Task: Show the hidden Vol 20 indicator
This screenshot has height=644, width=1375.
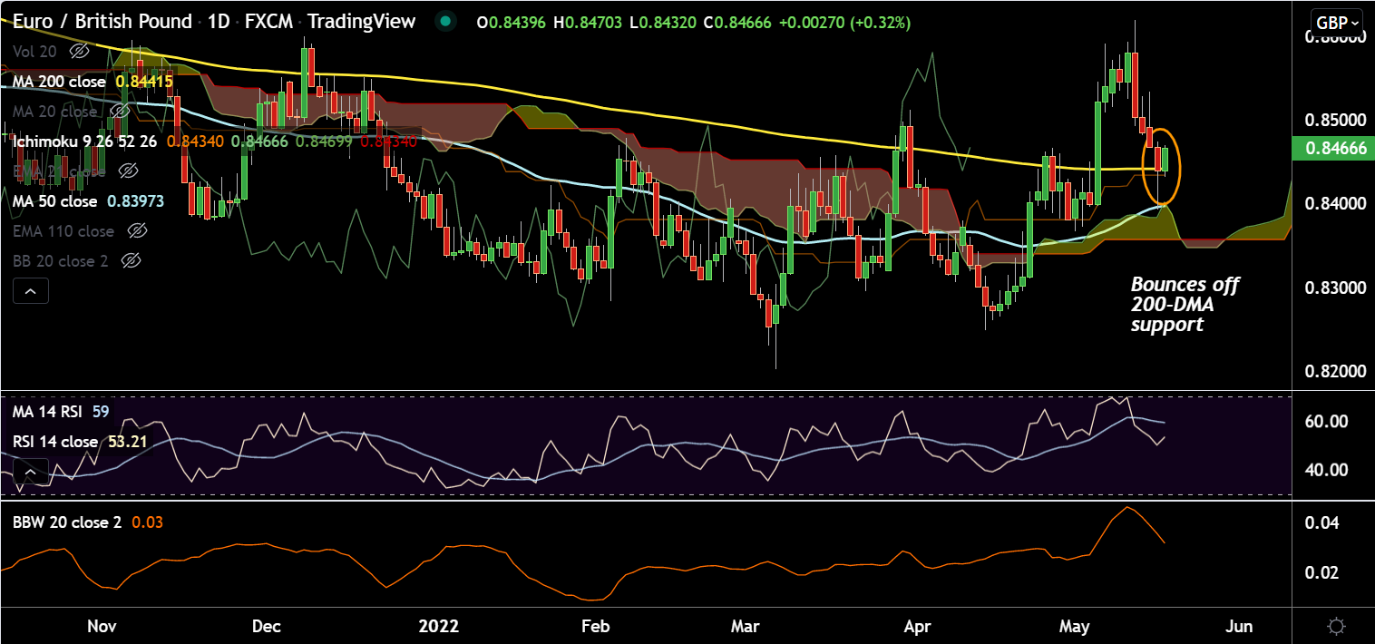Action: coord(79,52)
